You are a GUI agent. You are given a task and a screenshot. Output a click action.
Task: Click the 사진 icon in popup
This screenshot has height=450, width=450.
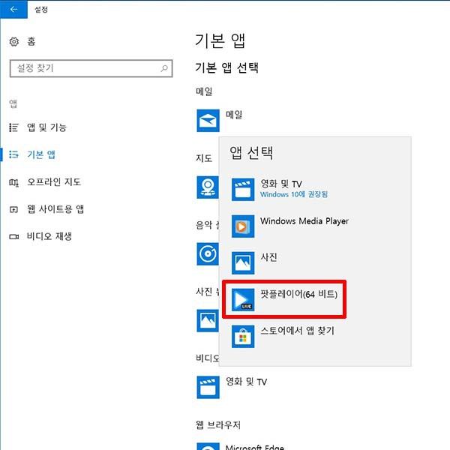click(243, 263)
